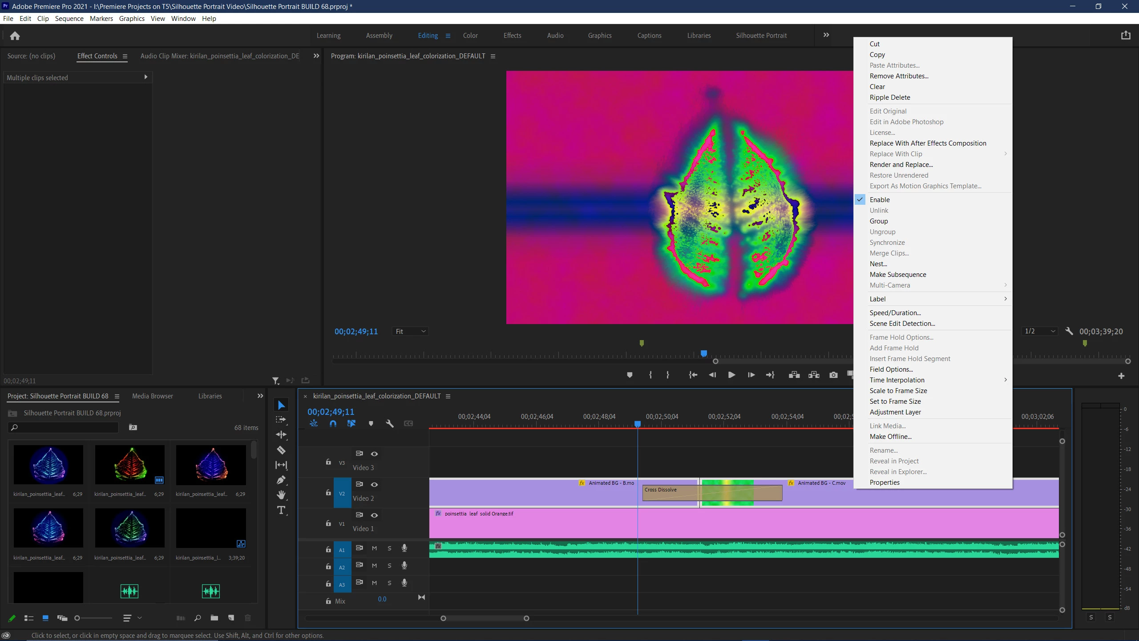Screen dimensions: 1139x641
Task: Select the Razor tool
Action: click(x=281, y=450)
